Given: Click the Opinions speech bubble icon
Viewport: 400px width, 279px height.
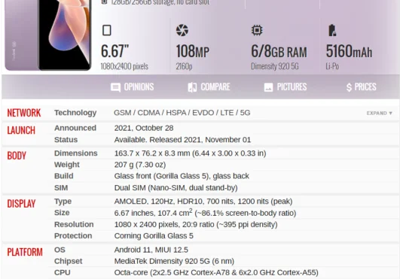Looking at the screenshot, I should [x=115, y=87].
